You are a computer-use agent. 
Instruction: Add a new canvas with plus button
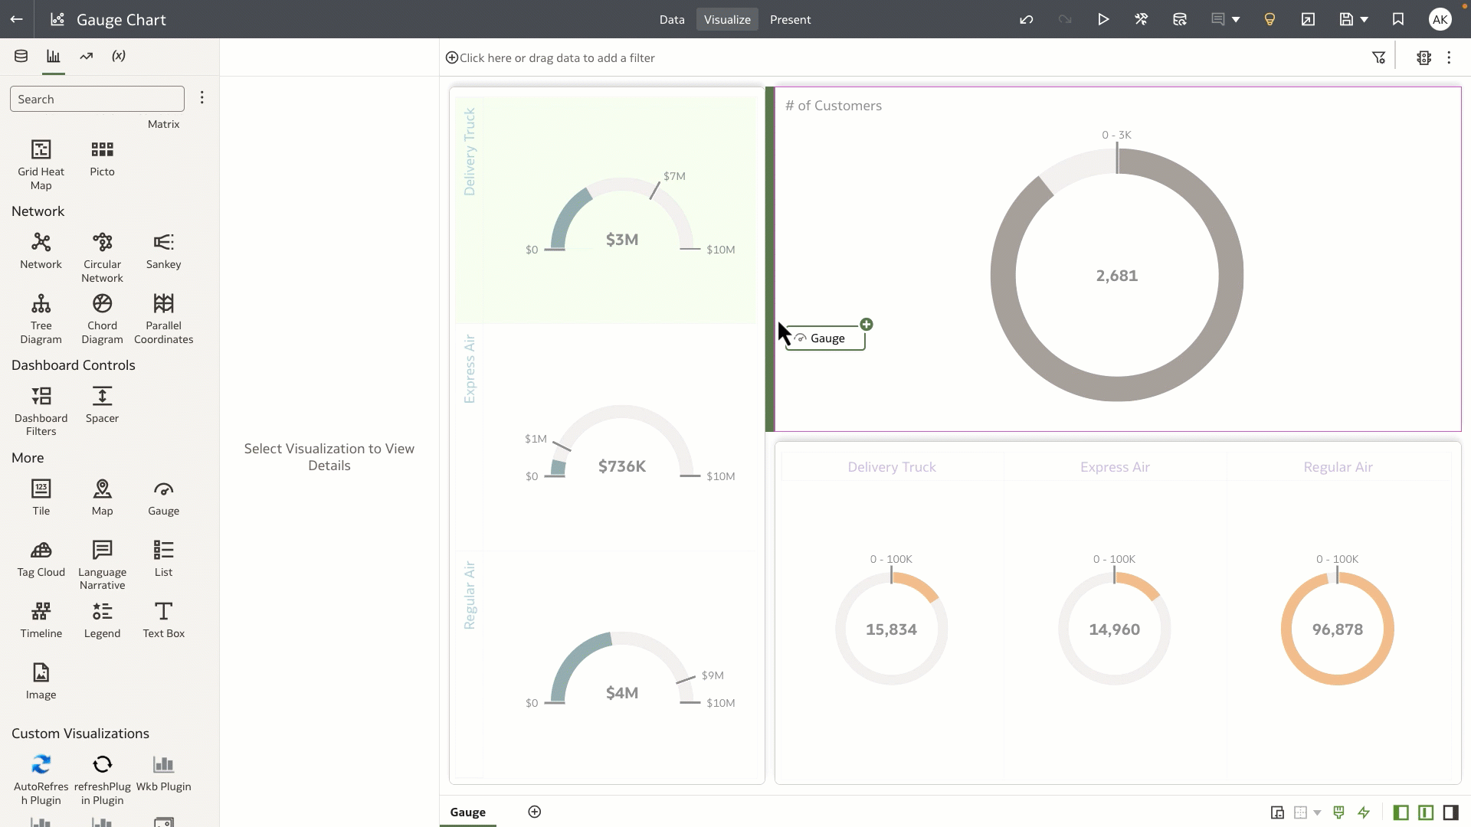pos(535,812)
